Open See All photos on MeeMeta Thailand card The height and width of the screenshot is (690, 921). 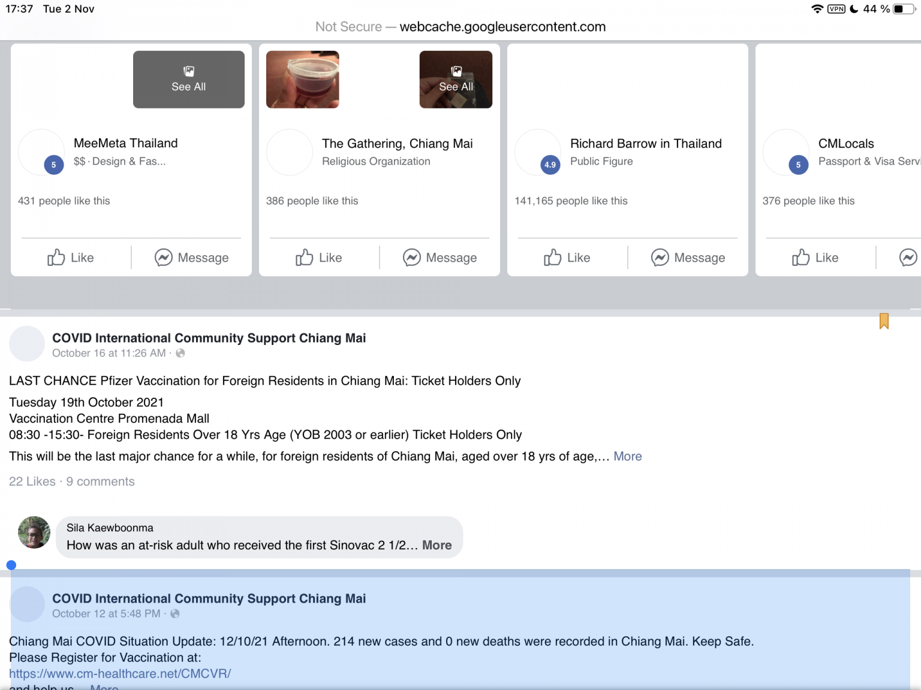point(189,80)
